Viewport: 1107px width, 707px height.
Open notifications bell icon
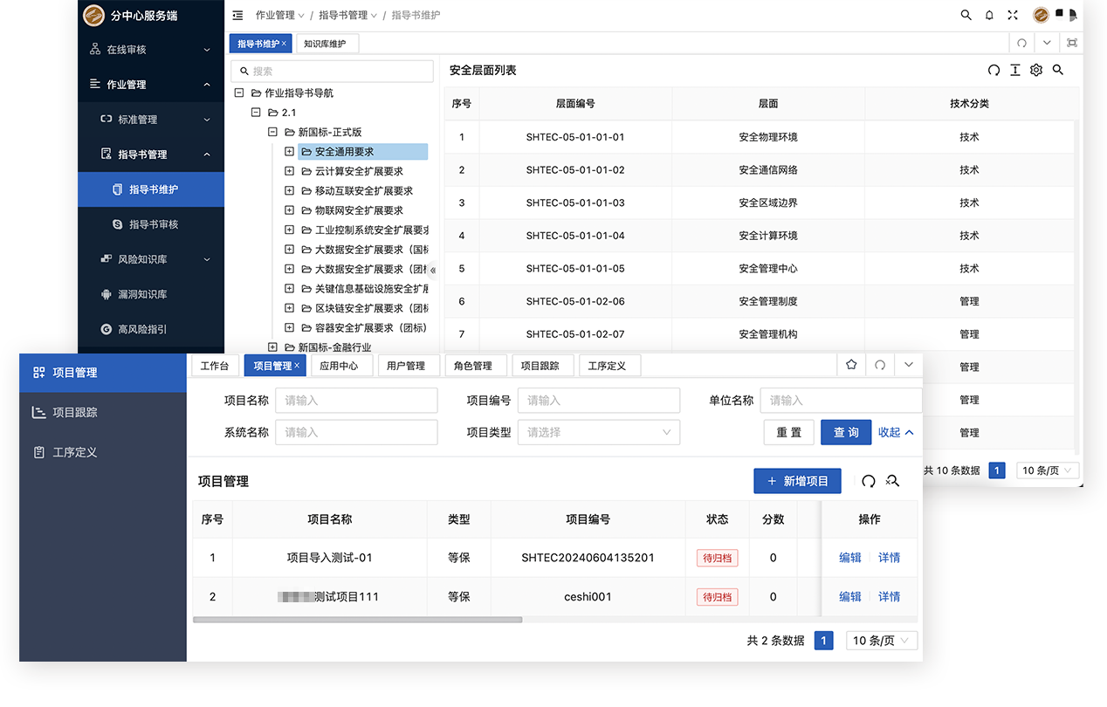(x=989, y=15)
